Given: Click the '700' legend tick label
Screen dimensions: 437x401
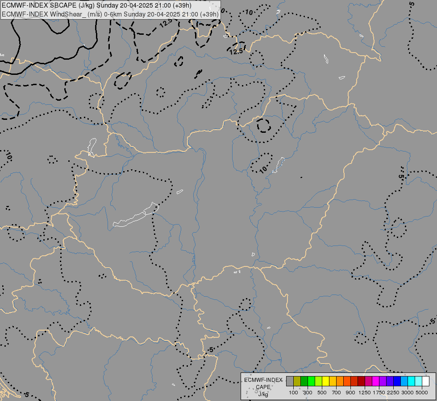Looking at the screenshot, I should 337,393.
